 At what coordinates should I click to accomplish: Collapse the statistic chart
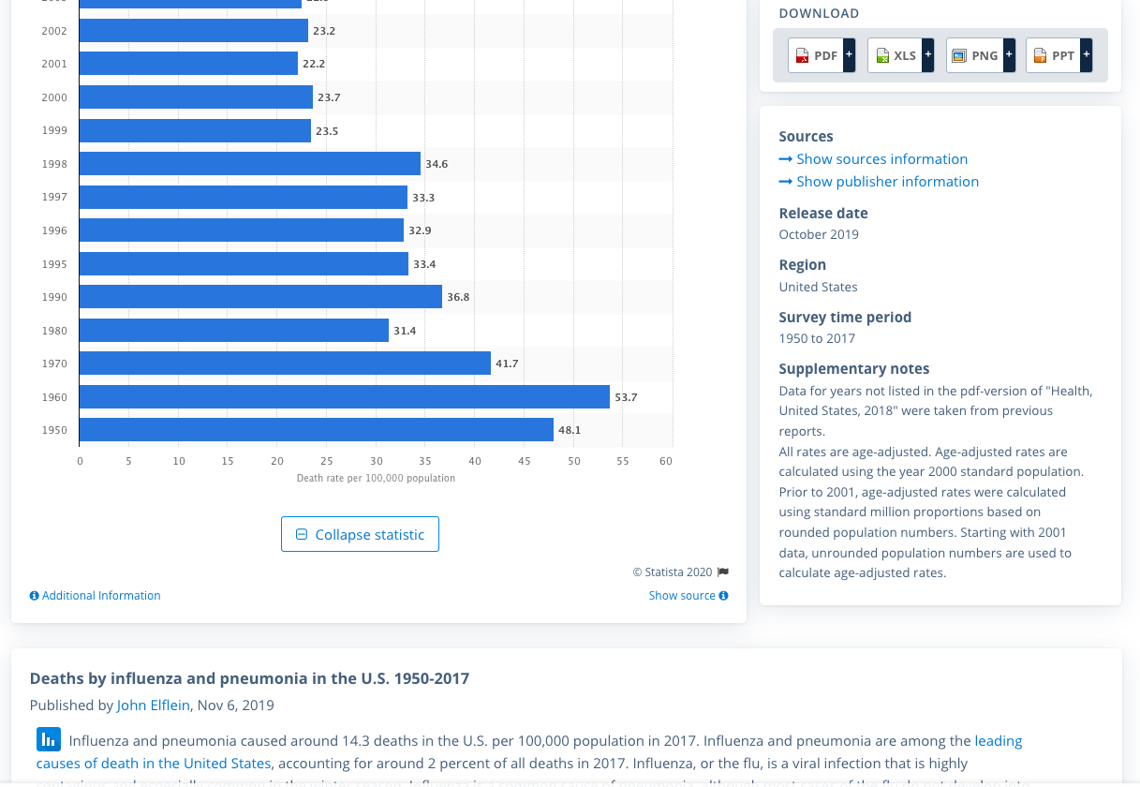pos(360,534)
